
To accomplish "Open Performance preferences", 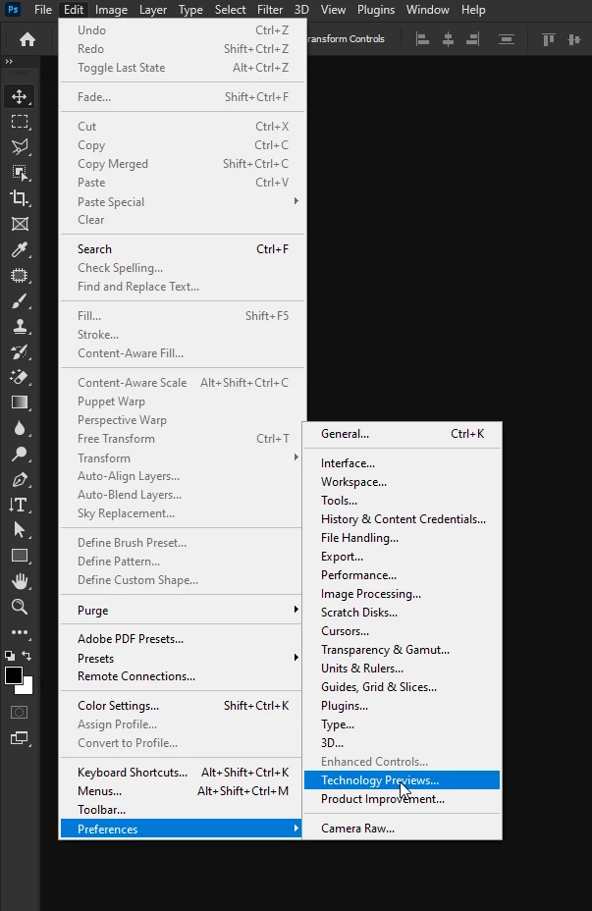I will pos(402,575).
